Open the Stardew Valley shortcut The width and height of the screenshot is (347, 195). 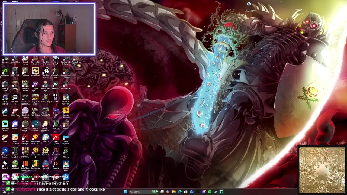pos(66,166)
